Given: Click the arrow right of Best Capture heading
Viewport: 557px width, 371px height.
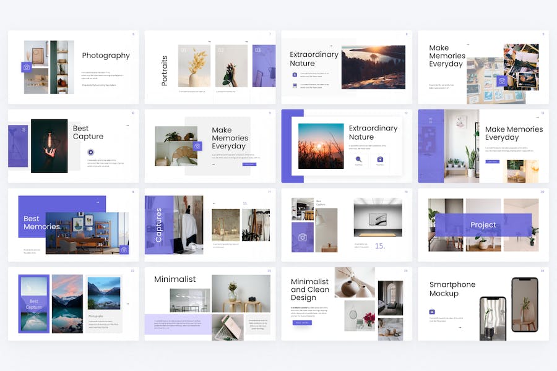Looking at the screenshot, I should (127, 126).
